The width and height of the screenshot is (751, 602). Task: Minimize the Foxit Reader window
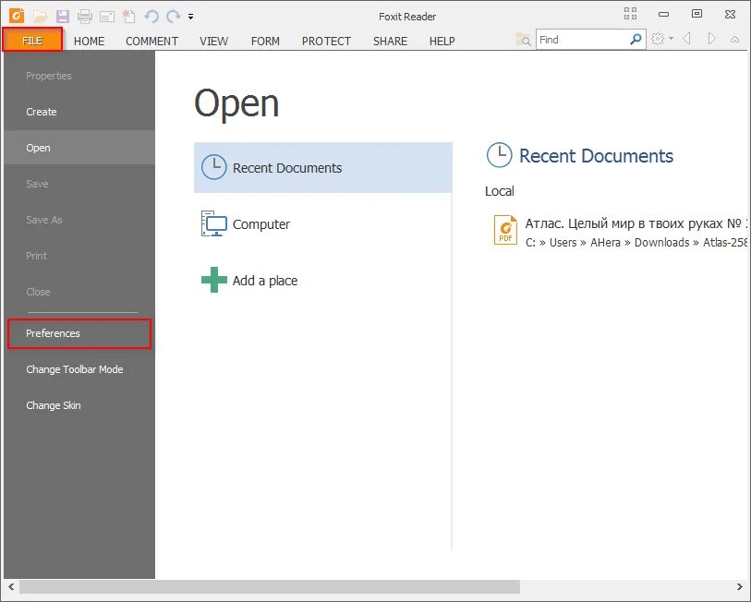tap(663, 14)
